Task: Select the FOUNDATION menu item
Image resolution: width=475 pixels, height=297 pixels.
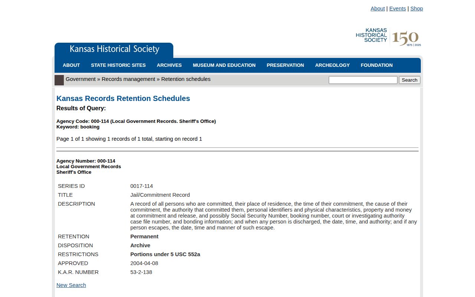Action: [x=377, y=65]
